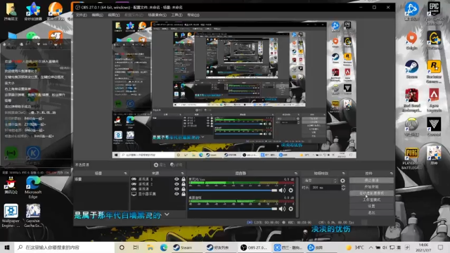Mute the first audio mixer channel

(282, 190)
